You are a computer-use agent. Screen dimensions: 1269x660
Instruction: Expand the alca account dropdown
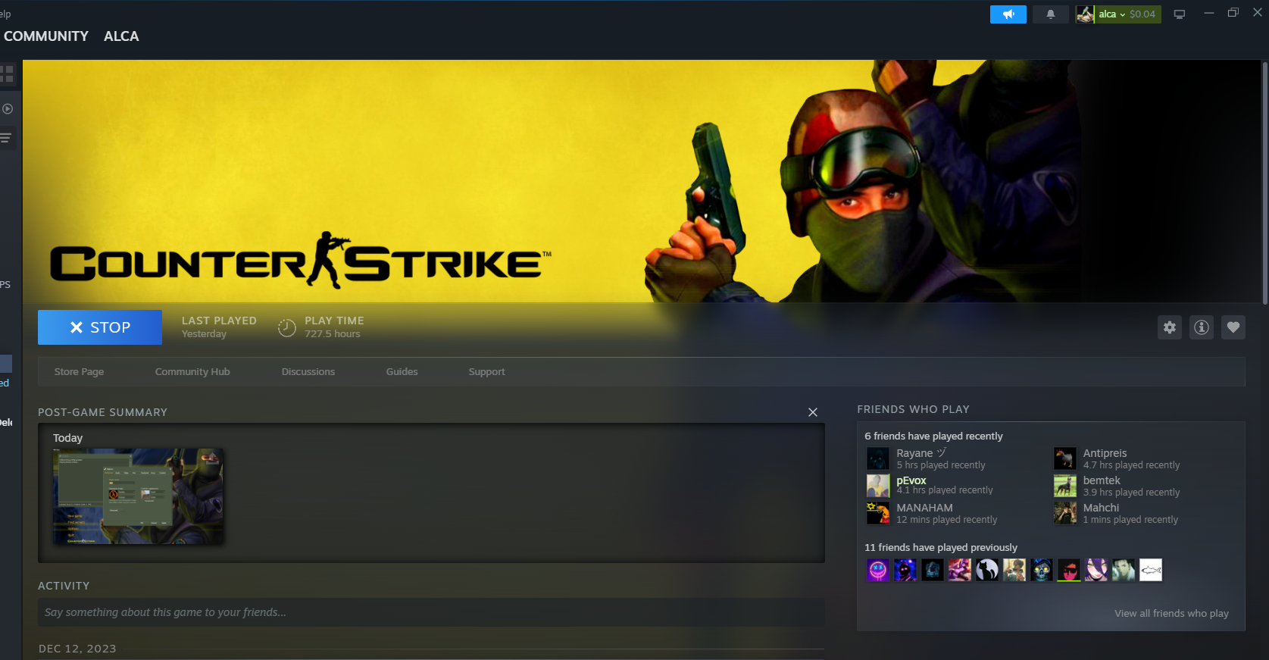[1118, 14]
